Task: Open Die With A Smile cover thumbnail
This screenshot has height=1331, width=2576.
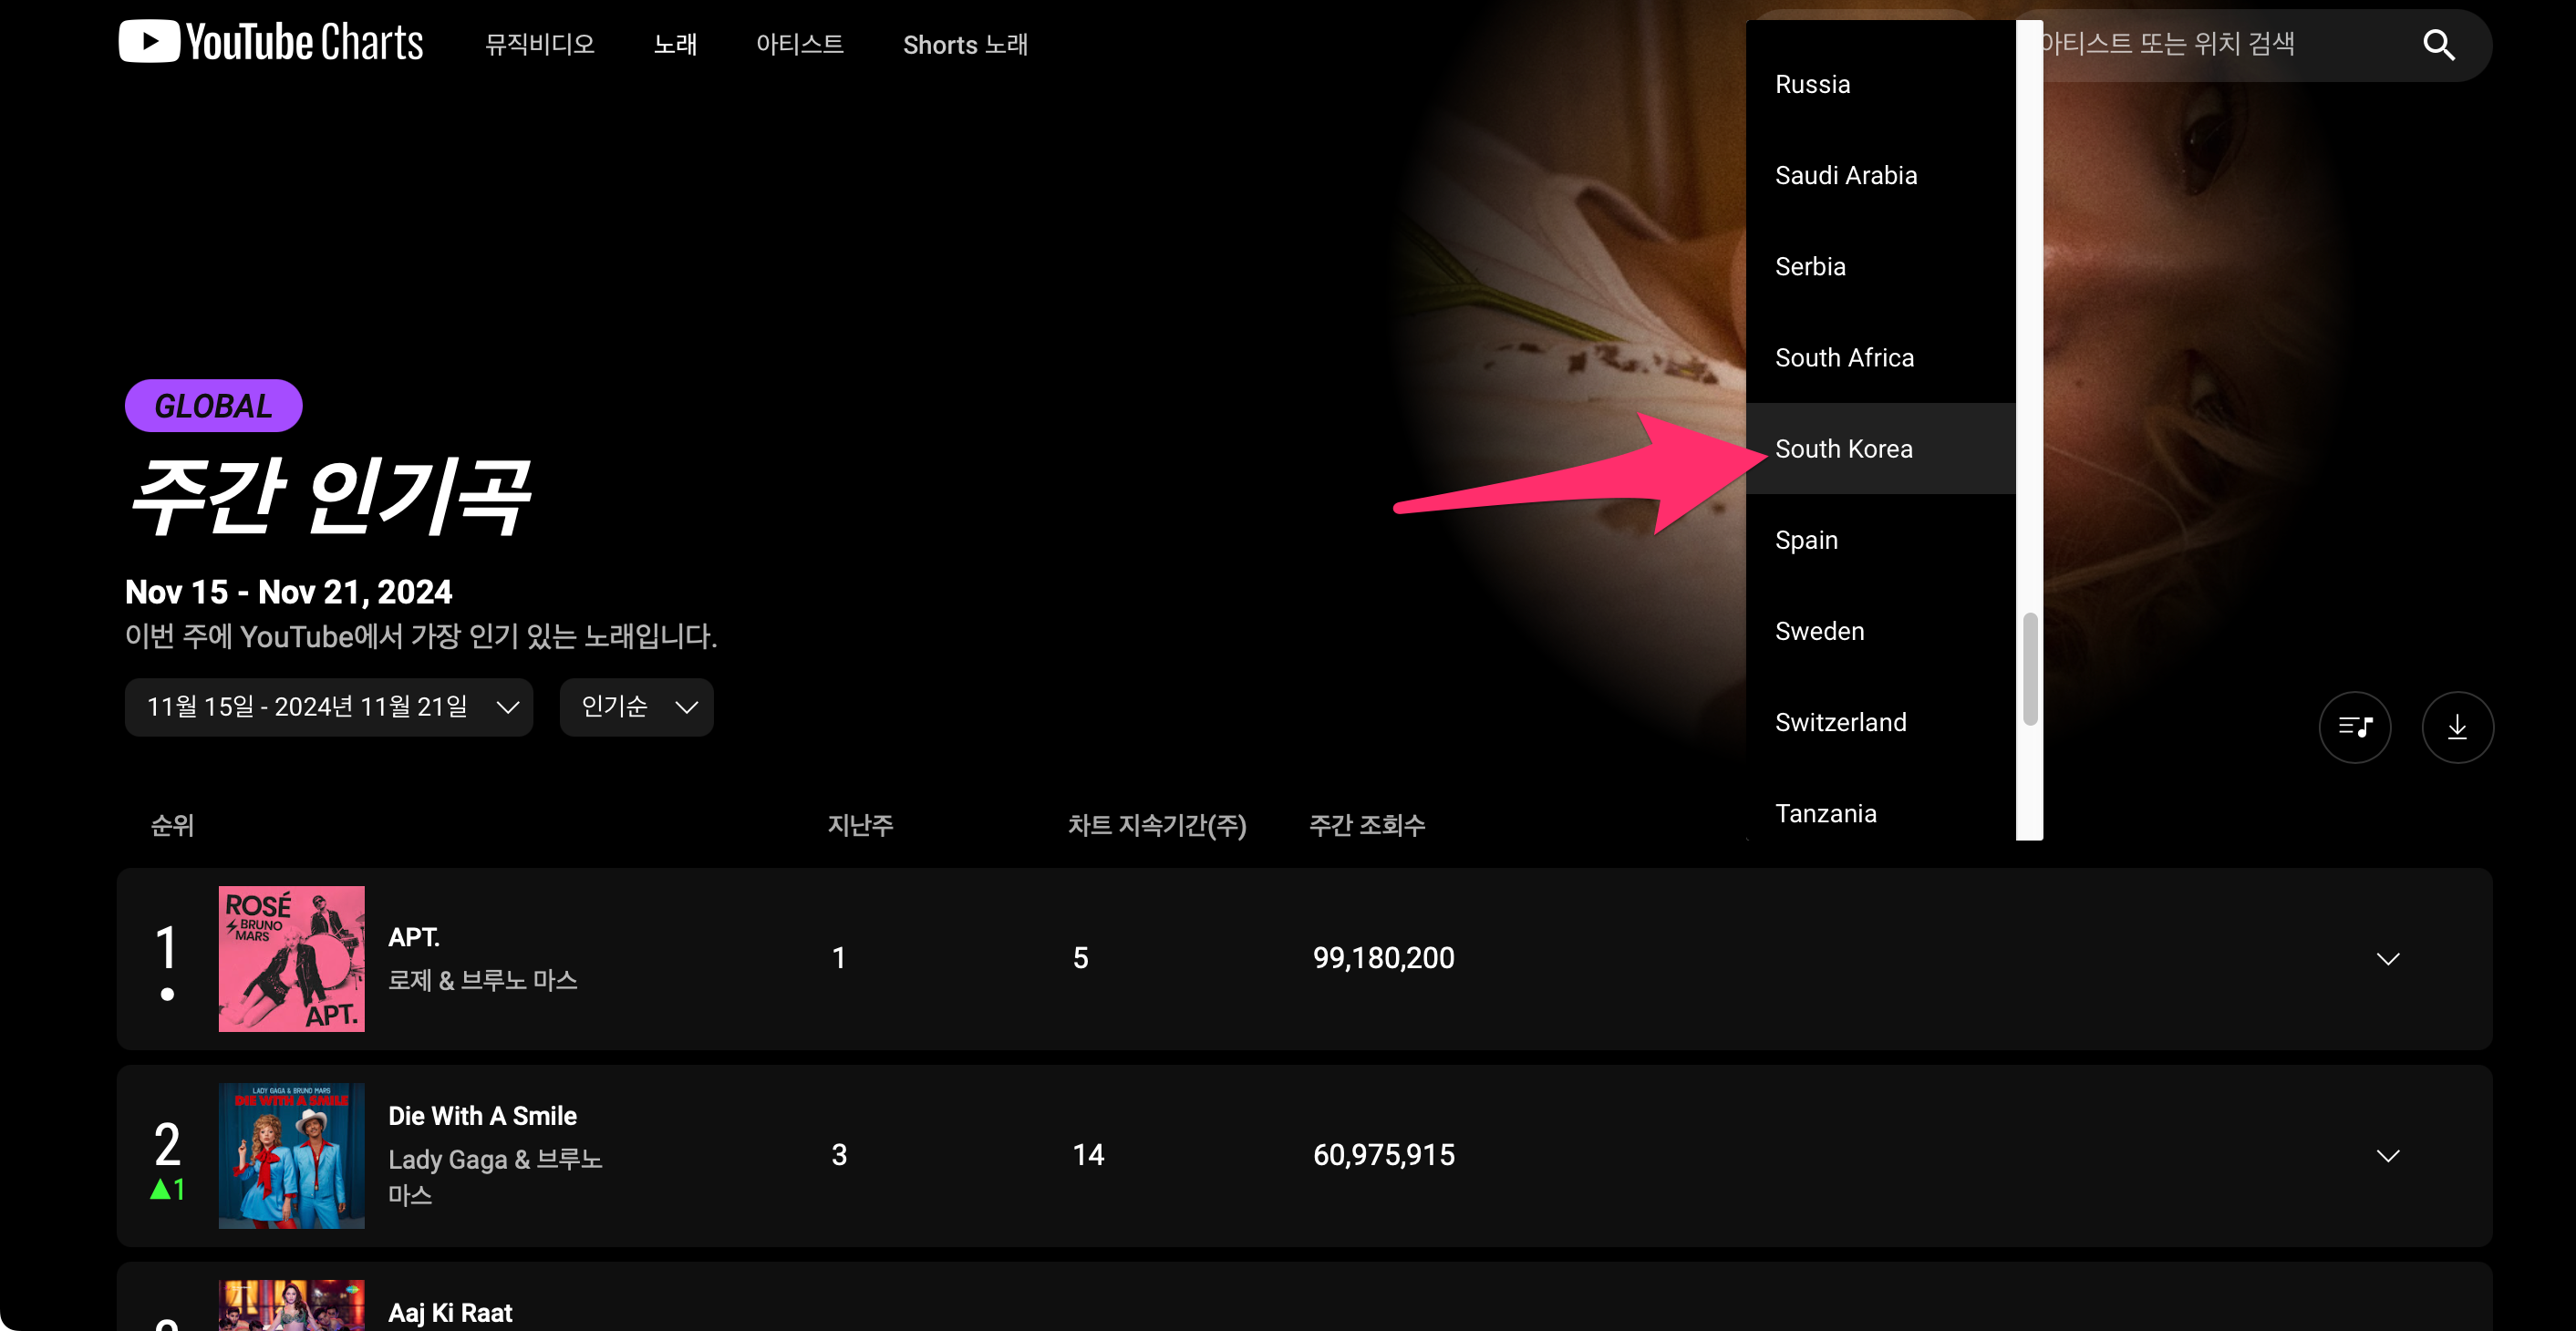Action: click(x=291, y=1155)
